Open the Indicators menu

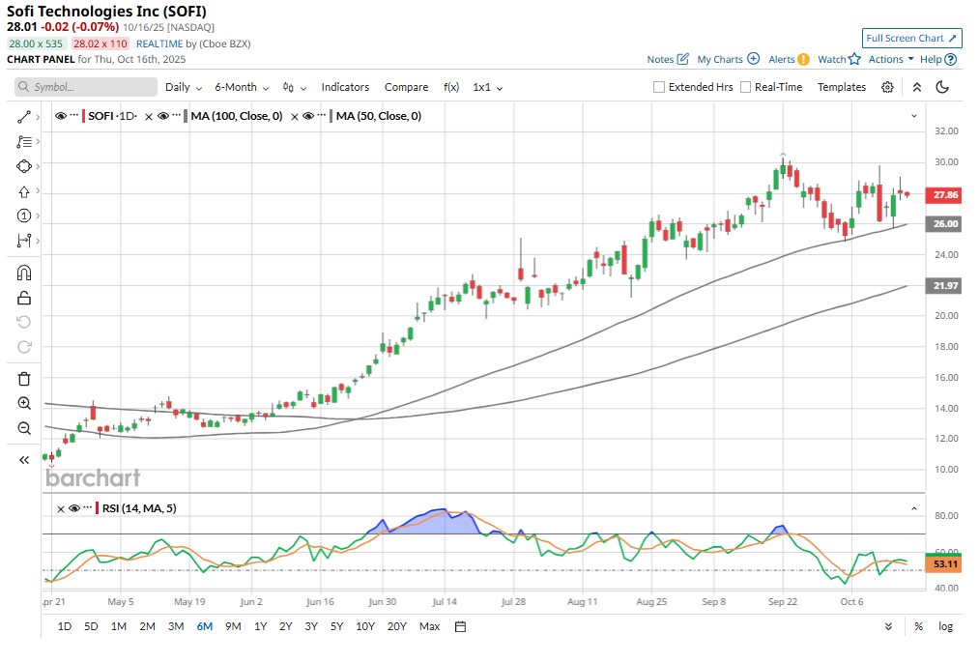pos(345,87)
